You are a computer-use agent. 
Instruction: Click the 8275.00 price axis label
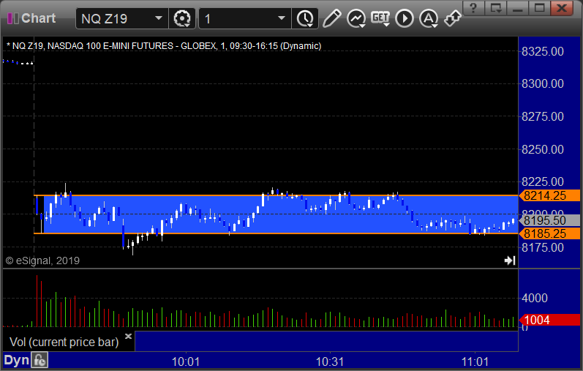[543, 116]
